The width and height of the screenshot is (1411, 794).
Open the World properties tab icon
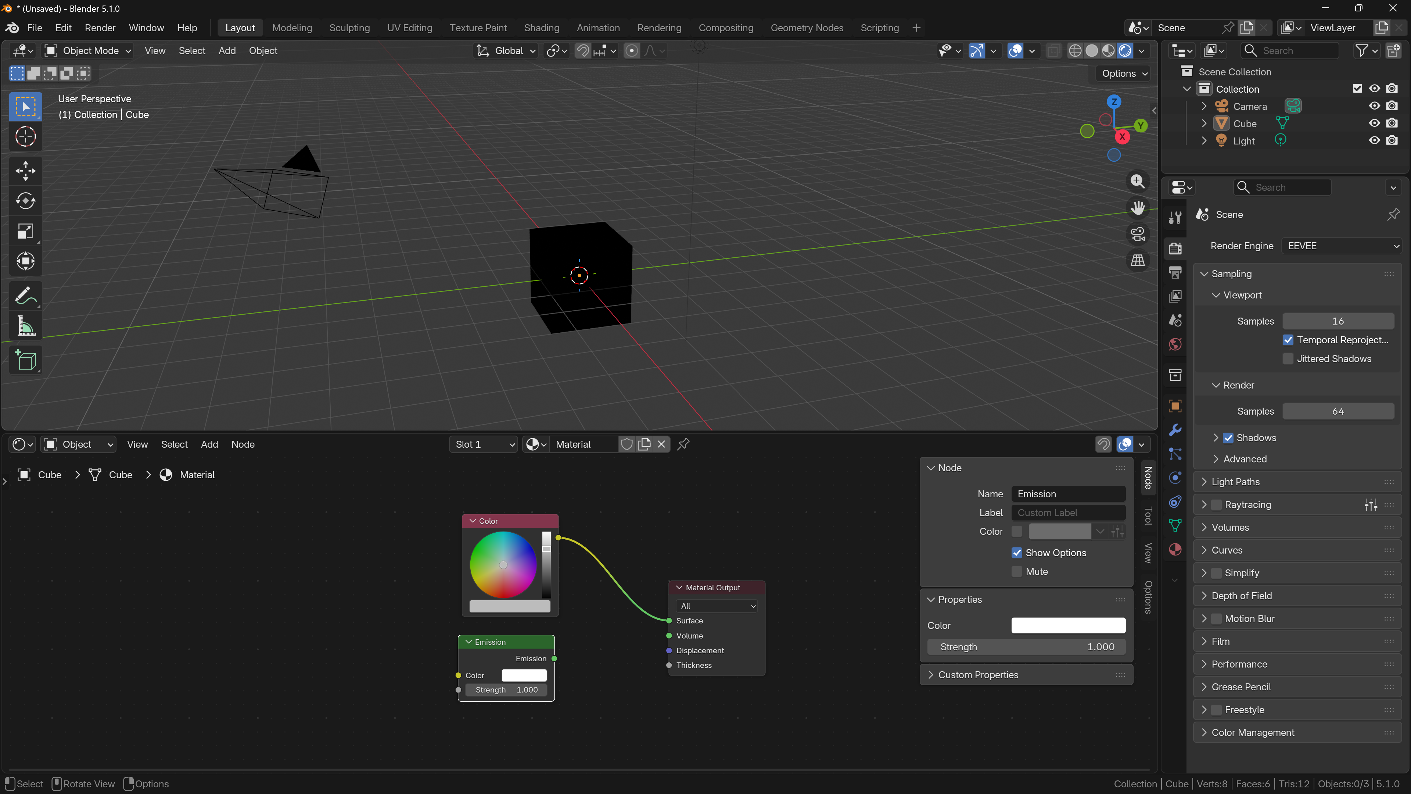coord(1175,344)
